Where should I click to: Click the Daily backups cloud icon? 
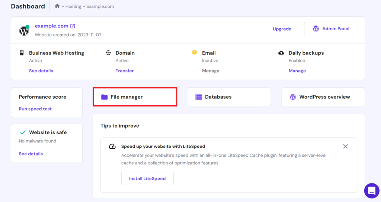tap(281, 53)
